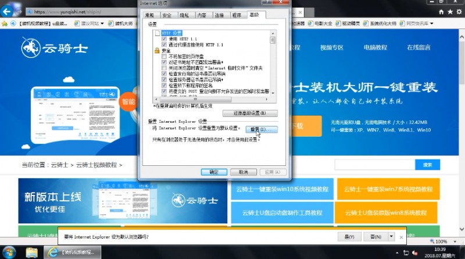Image resolution: width=465 pixels, height=259 pixels.
Task: Click the Internet Options help question button
Action: 267,2
